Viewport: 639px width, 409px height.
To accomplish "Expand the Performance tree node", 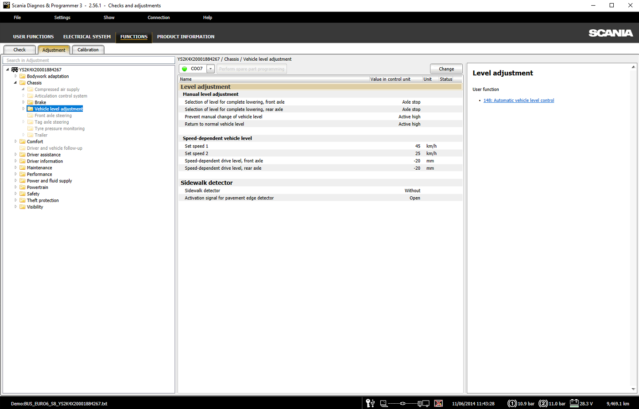I will tap(15, 174).
